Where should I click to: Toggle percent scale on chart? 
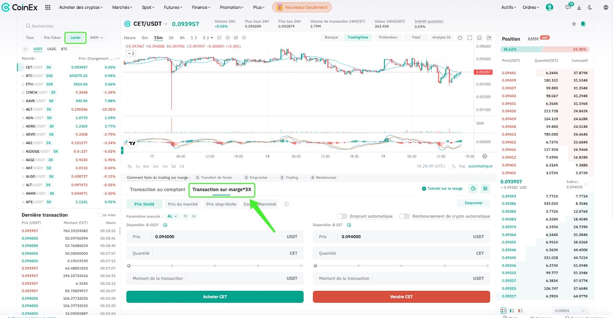(454, 166)
